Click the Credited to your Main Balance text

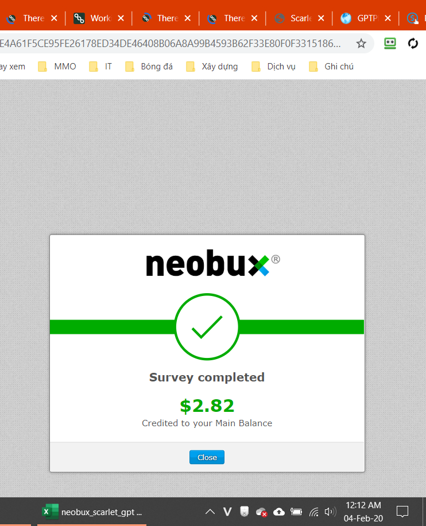[x=207, y=423]
